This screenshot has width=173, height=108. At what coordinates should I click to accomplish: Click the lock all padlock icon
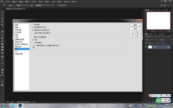point(158,43)
